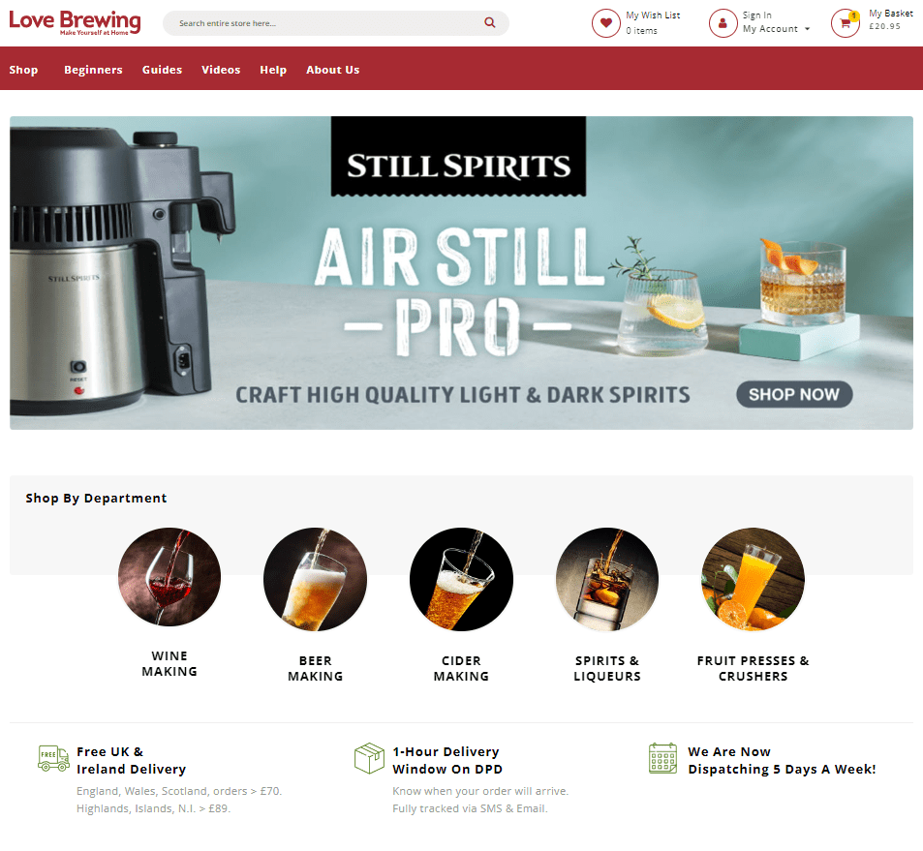The width and height of the screenshot is (923, 851).
Task: Open the Fruit Presses & Crushers link
Action: (753, 668)
